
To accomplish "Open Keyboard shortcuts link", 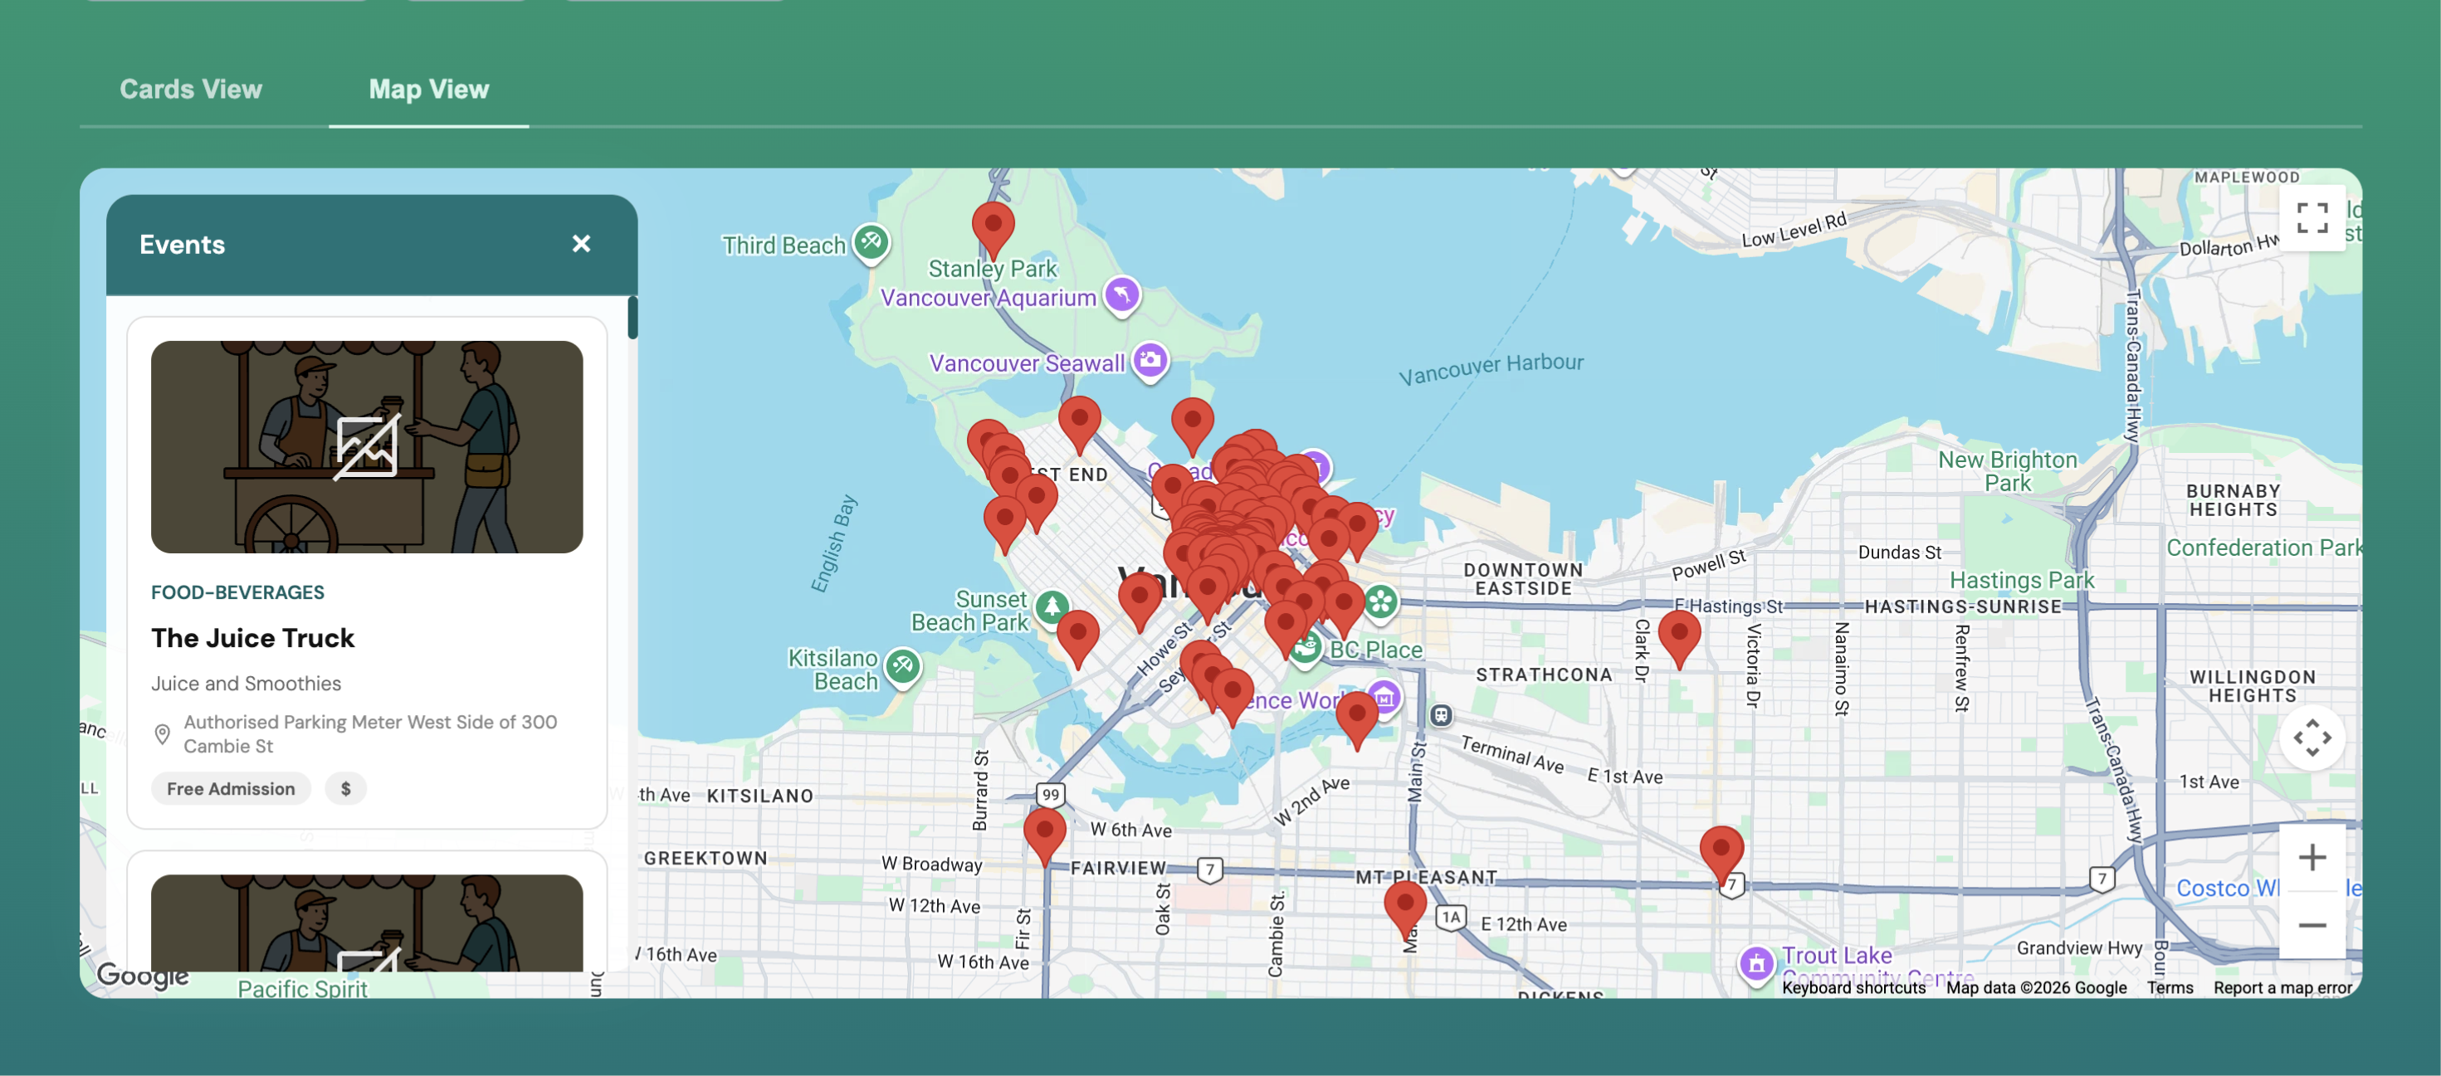I will point(1853,987).
